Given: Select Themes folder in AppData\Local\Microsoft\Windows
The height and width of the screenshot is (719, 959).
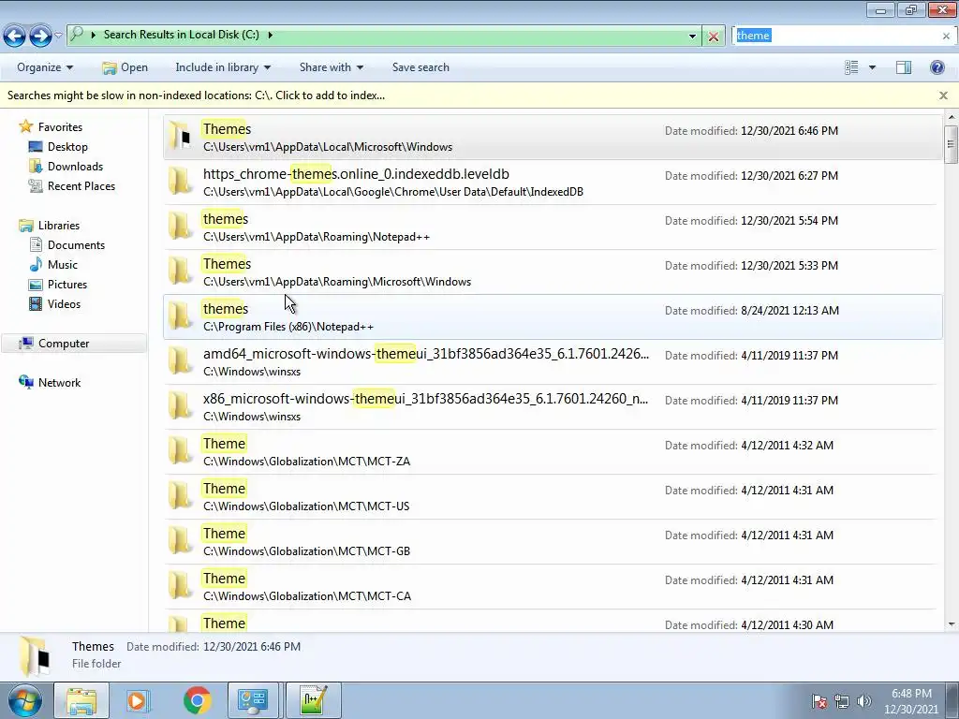Looking at the screenshot, I should click(553, 137).
